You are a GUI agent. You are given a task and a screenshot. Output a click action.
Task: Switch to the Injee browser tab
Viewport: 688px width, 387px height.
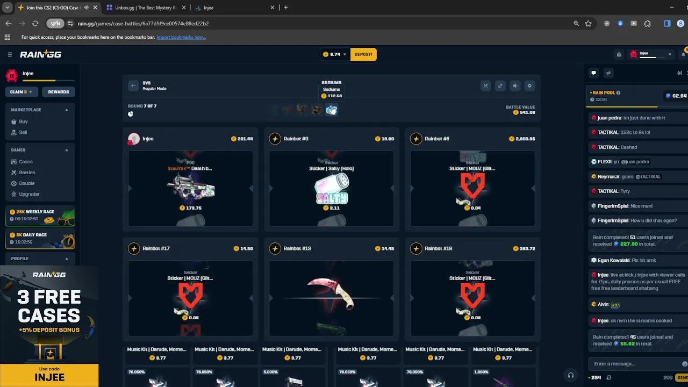235,8
